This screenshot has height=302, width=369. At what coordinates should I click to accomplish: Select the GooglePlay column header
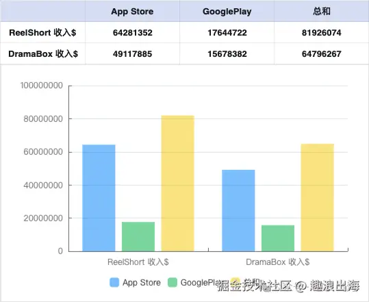[227, 12]
